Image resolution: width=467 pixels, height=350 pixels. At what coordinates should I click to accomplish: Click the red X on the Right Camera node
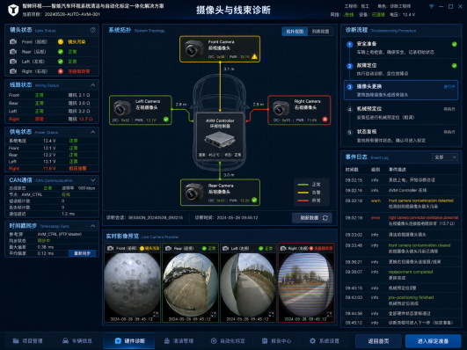[x=325, y=120]
